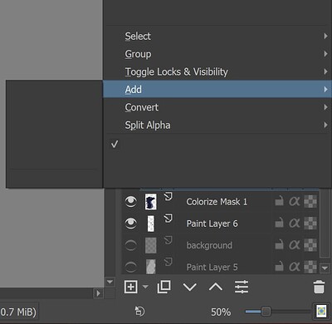Open the add layer type dropdown arrow

pos(145,287)
